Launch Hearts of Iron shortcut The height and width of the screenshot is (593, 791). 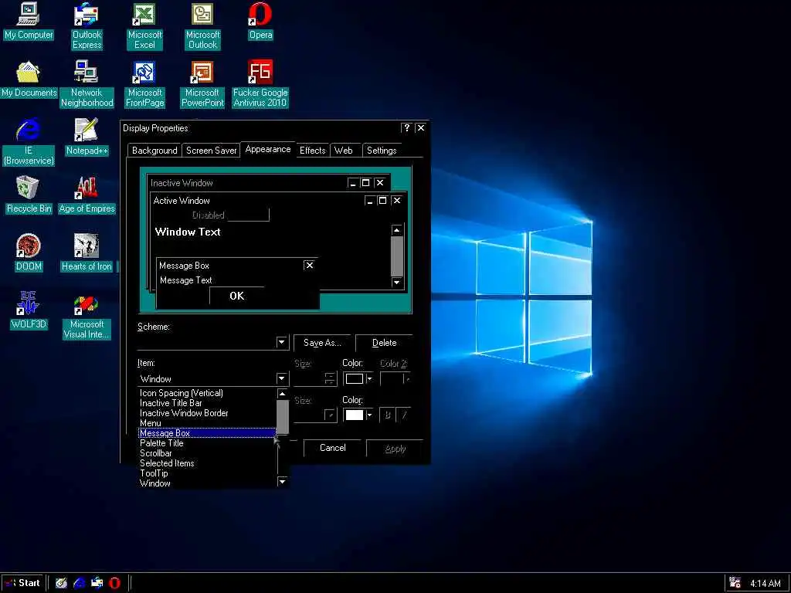tap(87, 252)
